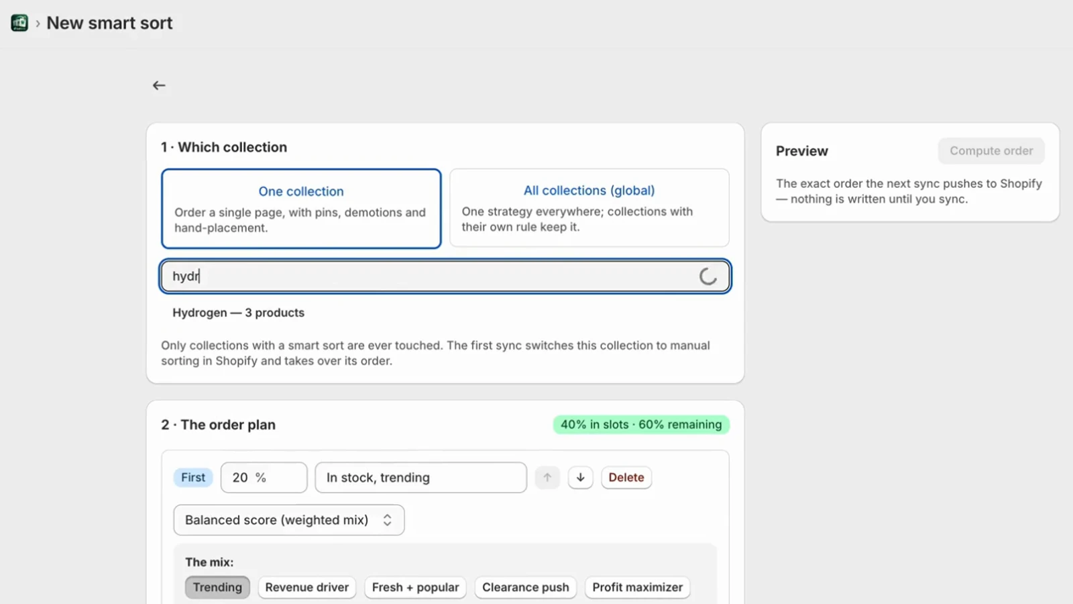
Task: Edit the 'In stock, trending' slot name field
Action: click(421, 477)
